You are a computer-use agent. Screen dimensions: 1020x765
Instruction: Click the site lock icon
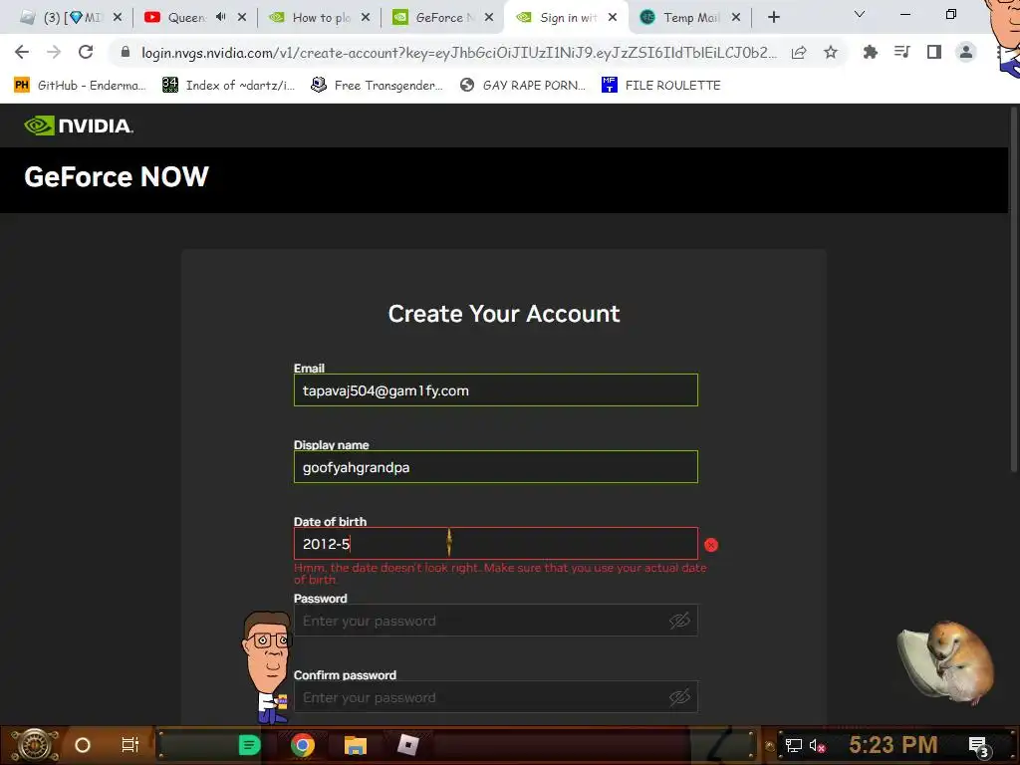[126, 52]
